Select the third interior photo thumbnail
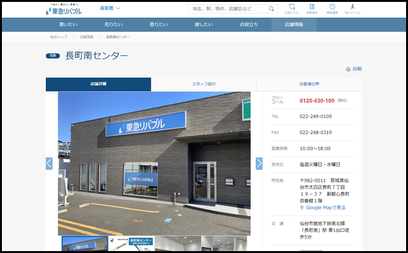 coord(178,243)
